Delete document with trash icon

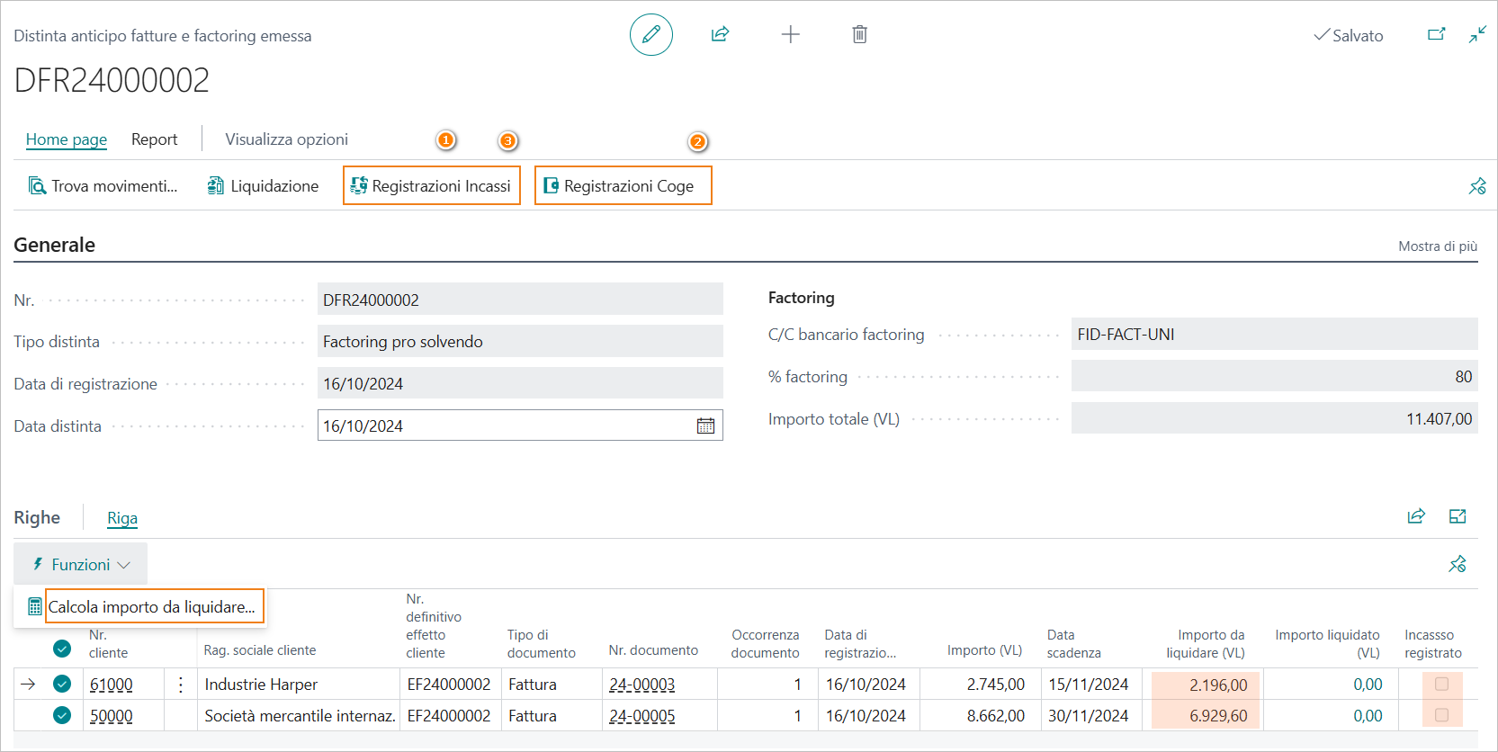859,35
